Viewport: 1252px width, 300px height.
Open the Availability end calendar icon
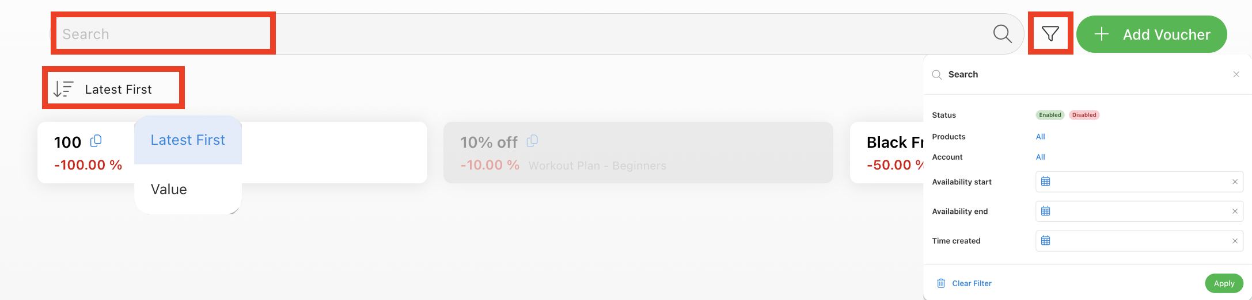[1046, 211]
